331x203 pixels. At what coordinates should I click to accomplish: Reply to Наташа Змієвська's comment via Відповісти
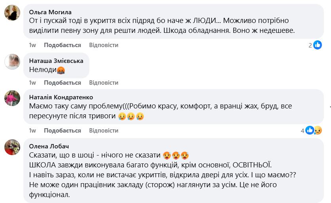[x=104, y=83]
